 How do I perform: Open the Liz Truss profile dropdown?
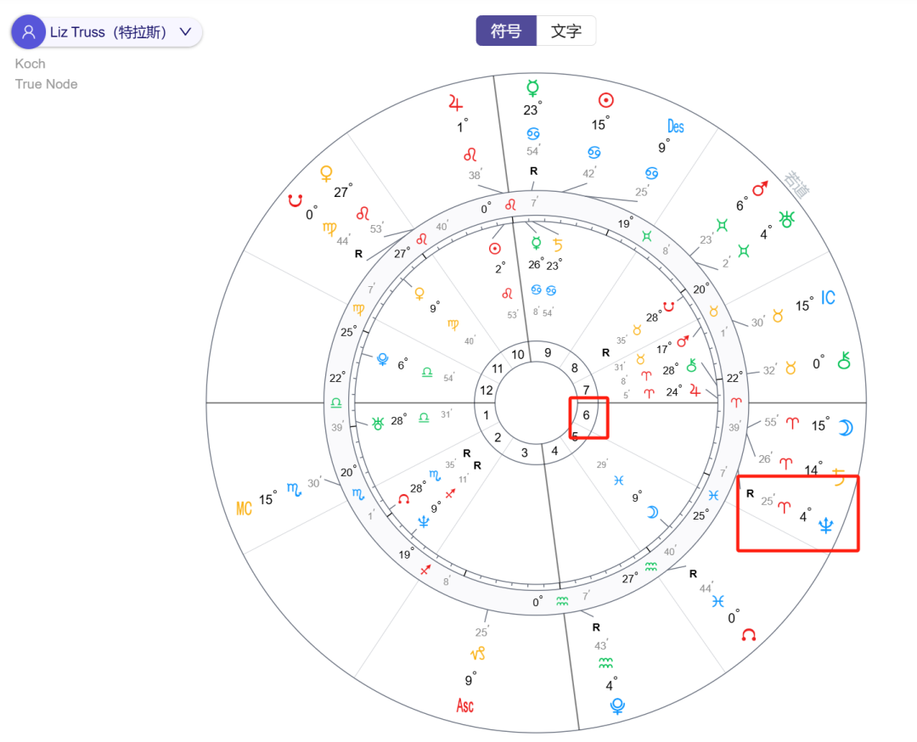107,32
